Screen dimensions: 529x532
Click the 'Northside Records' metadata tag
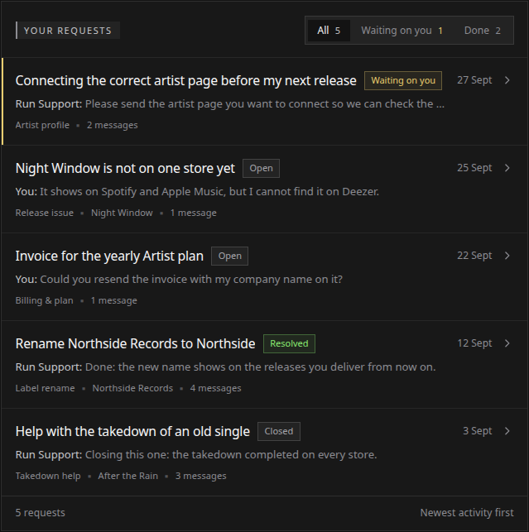132,389
